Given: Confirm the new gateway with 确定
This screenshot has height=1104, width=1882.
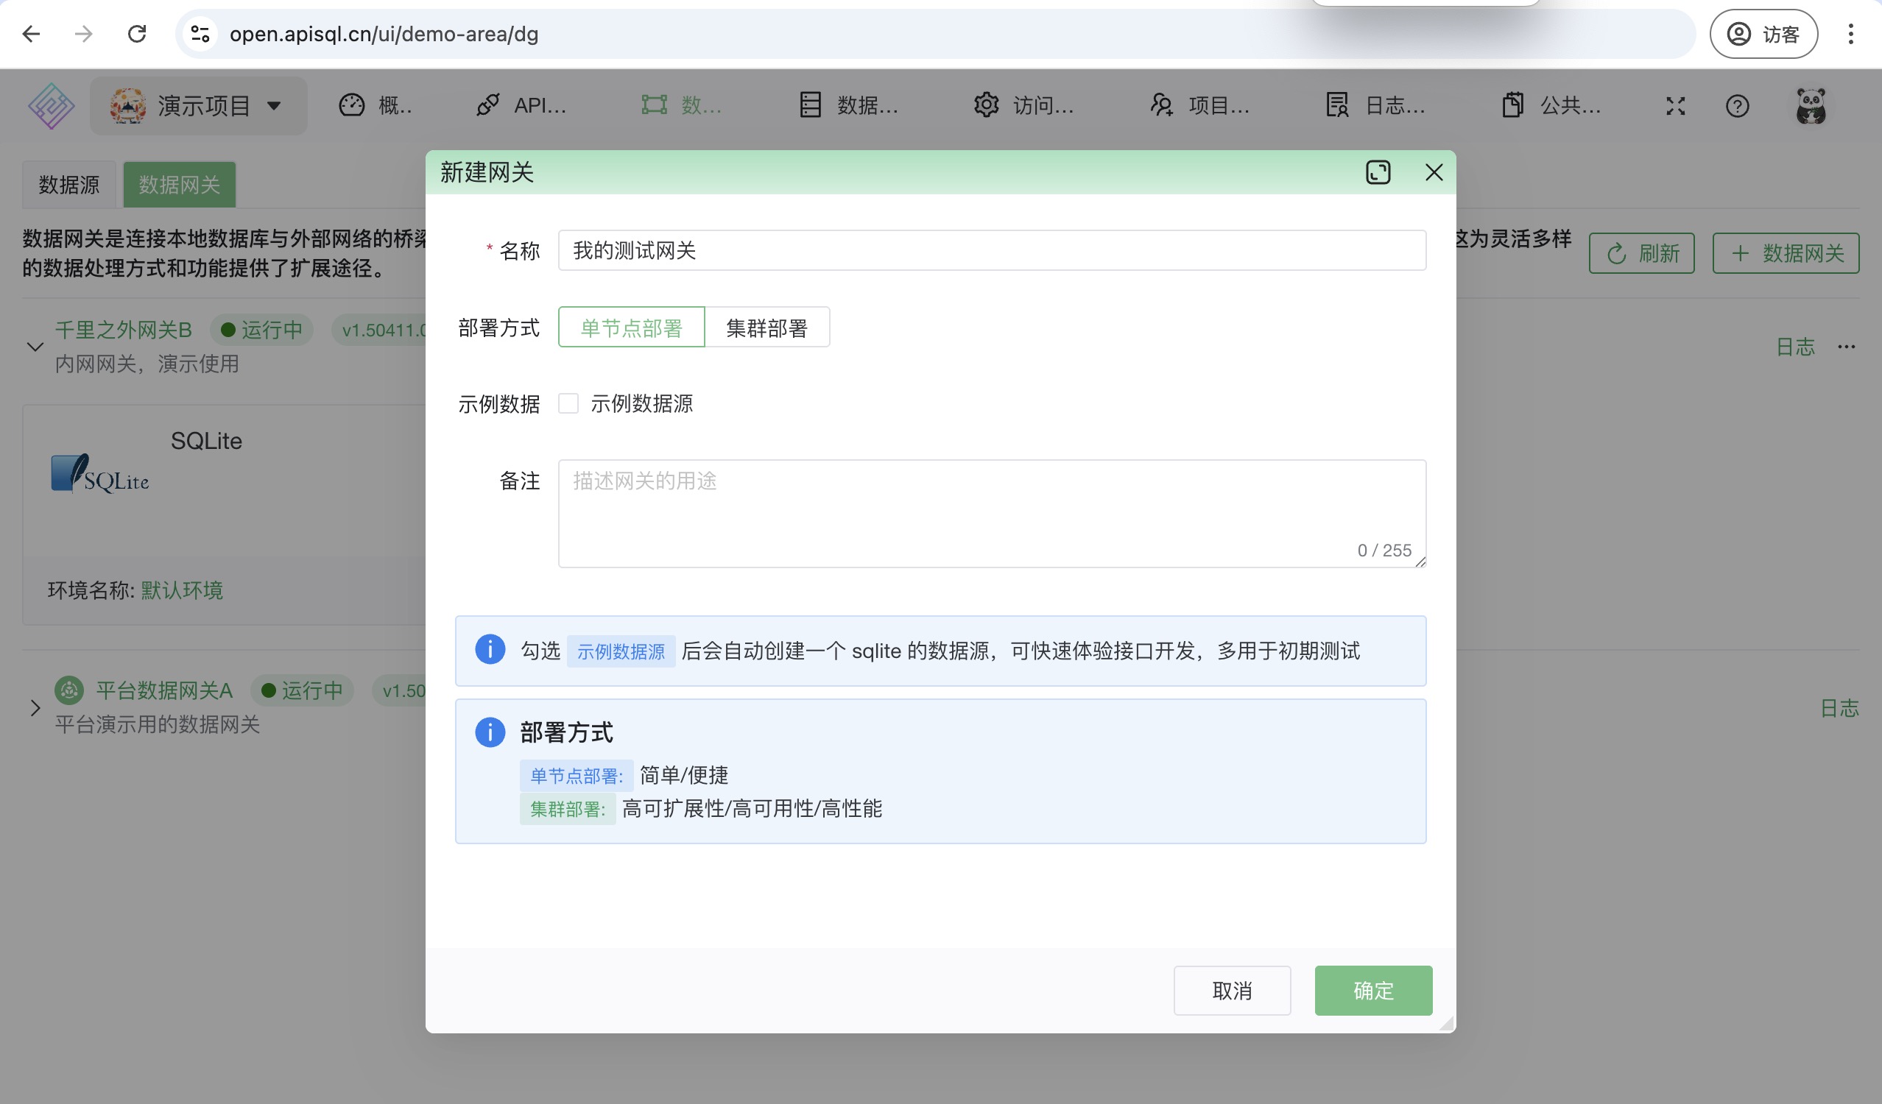Looking at the screenshot, I should [1372, 991].
